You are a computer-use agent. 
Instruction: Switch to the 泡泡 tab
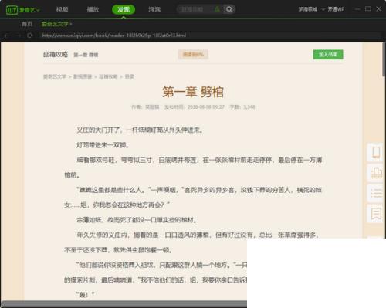coord(154,9)
